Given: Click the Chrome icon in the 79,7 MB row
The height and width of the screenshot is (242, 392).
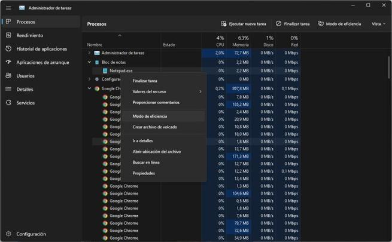Looking at the screenshot, I should click(x=105, y=223).
